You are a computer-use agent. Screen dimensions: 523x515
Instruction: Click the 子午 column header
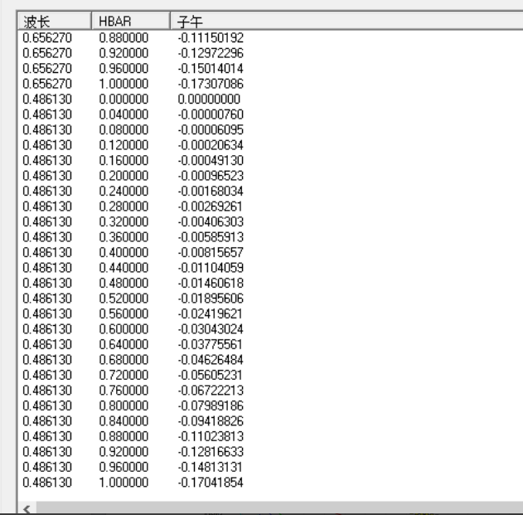click(347, 22)
